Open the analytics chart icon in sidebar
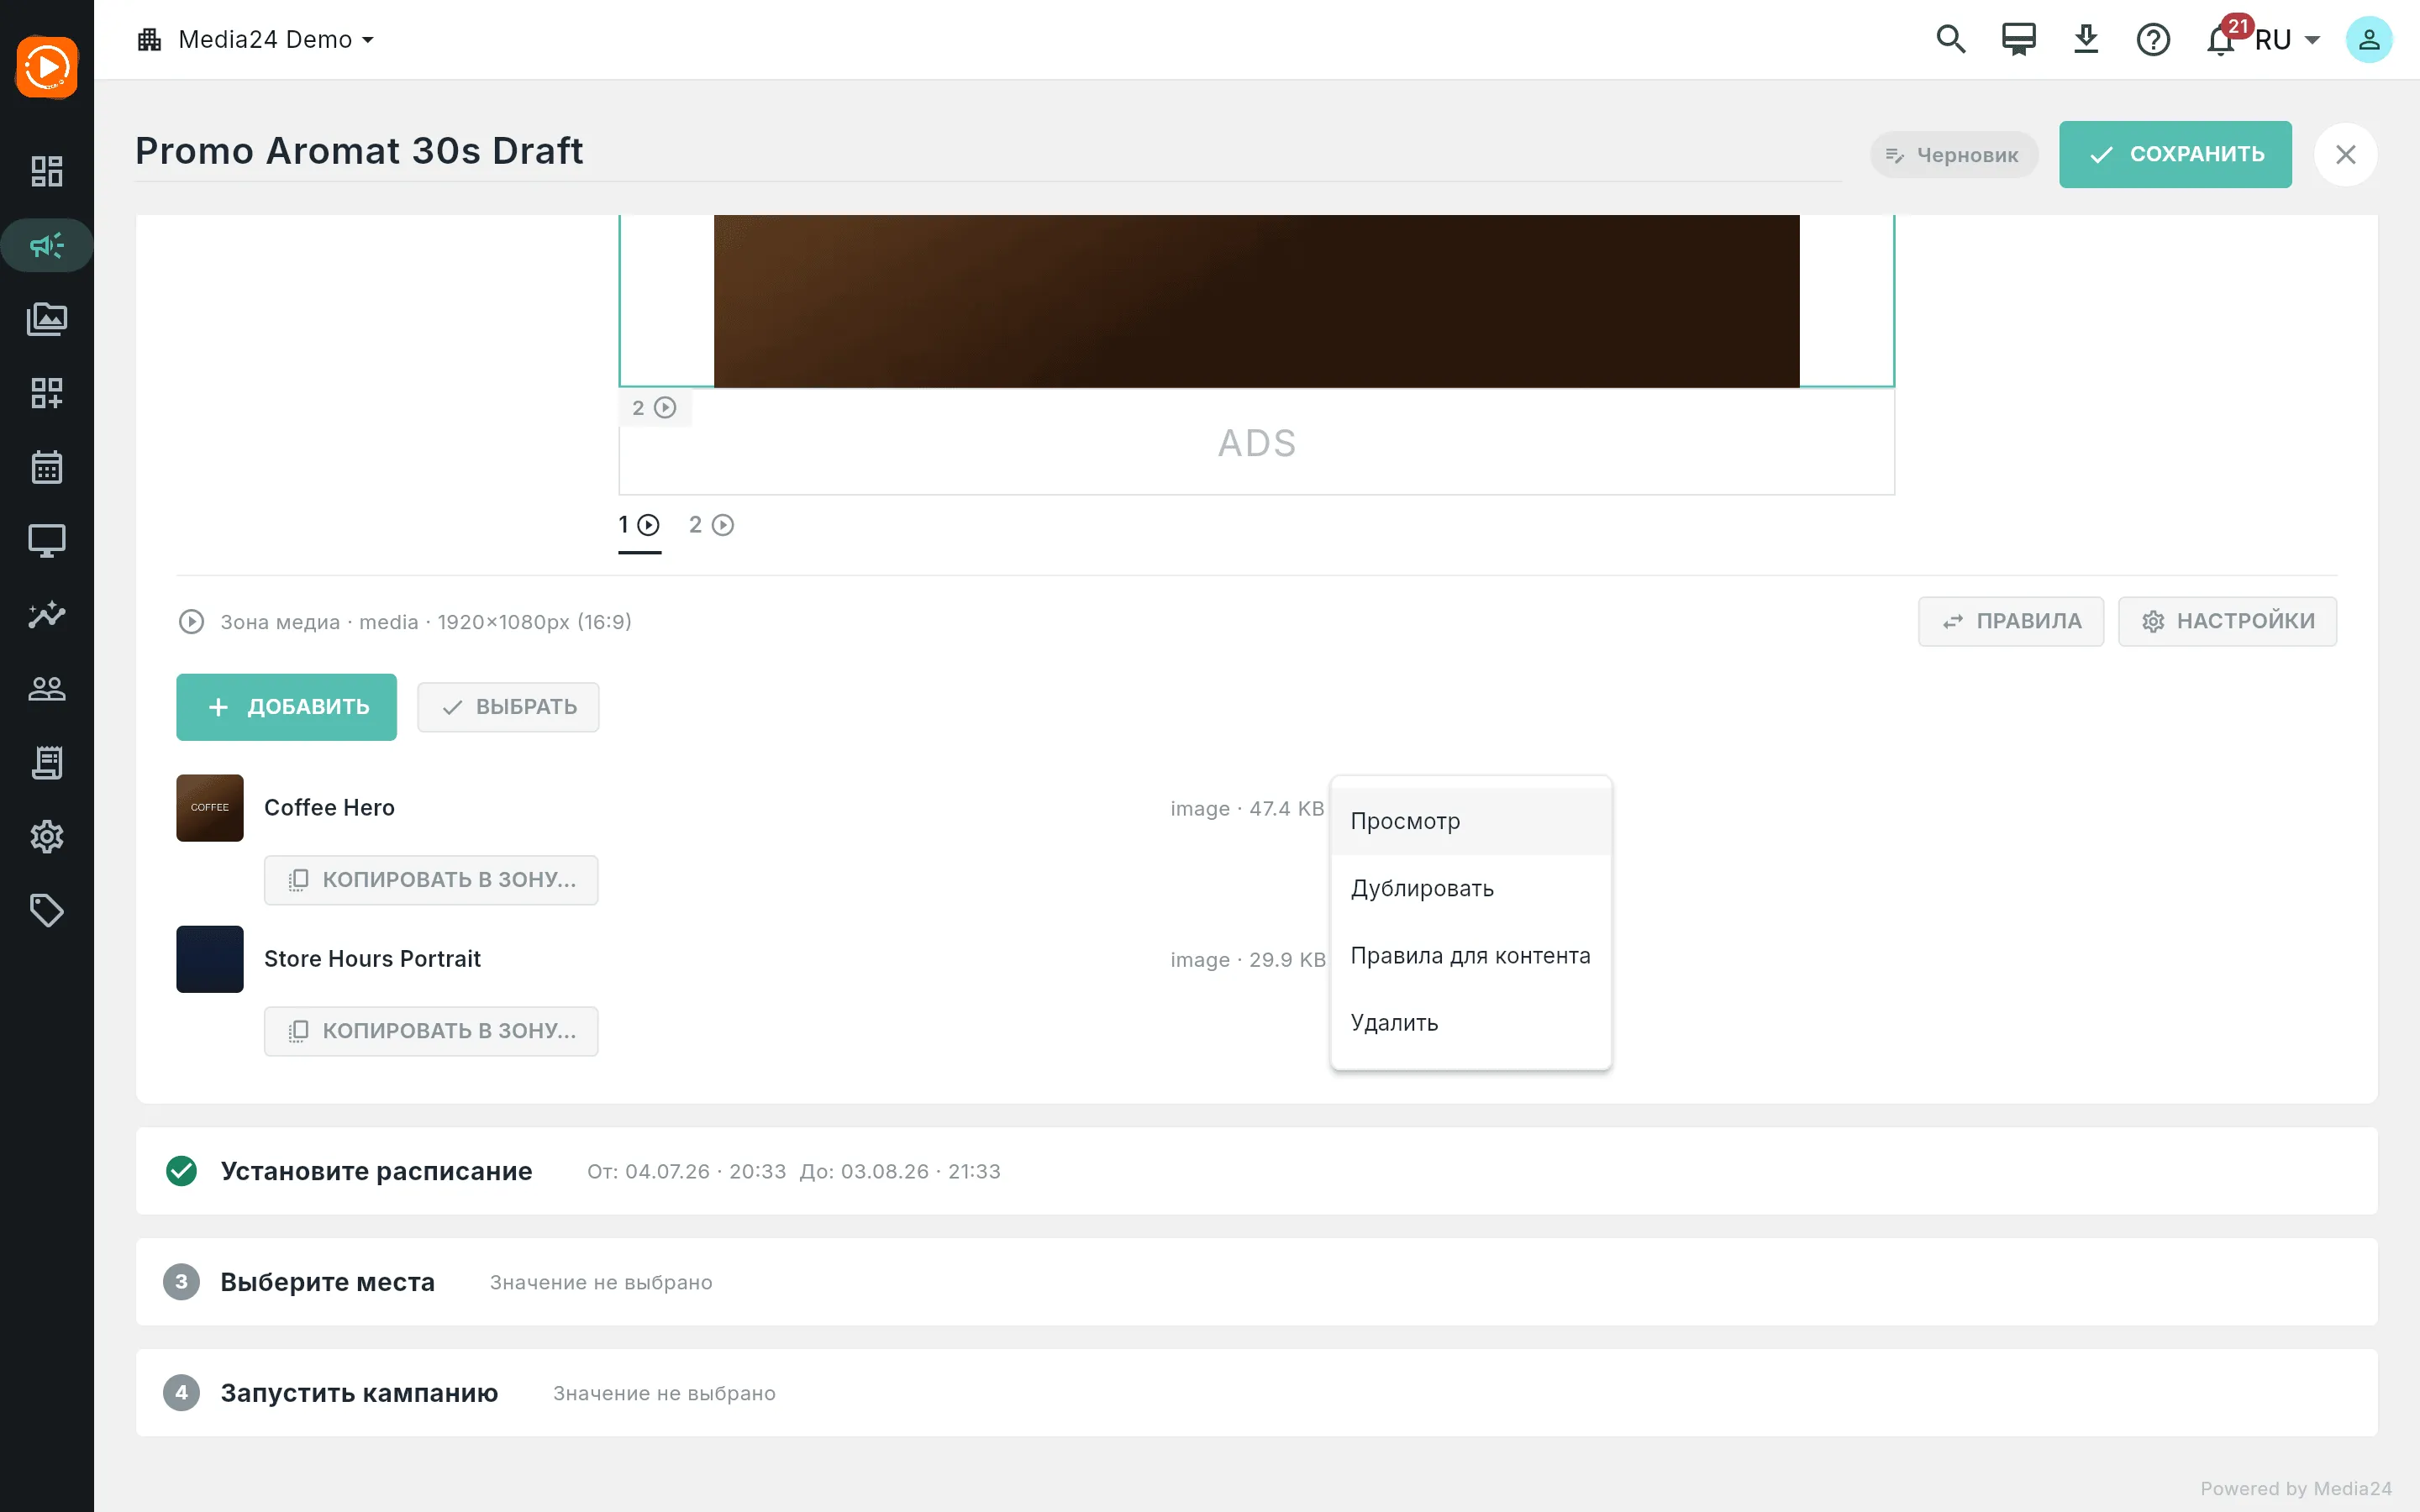 click(x=47, y=615)
